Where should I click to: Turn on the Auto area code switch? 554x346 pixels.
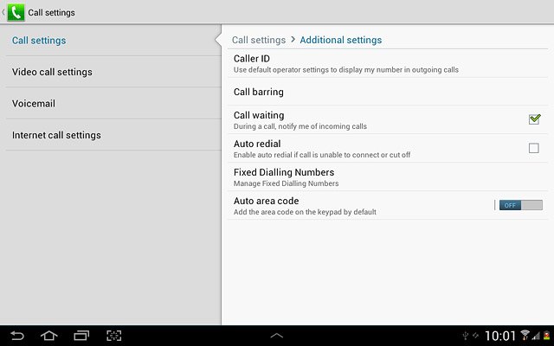tap(521, 205)
